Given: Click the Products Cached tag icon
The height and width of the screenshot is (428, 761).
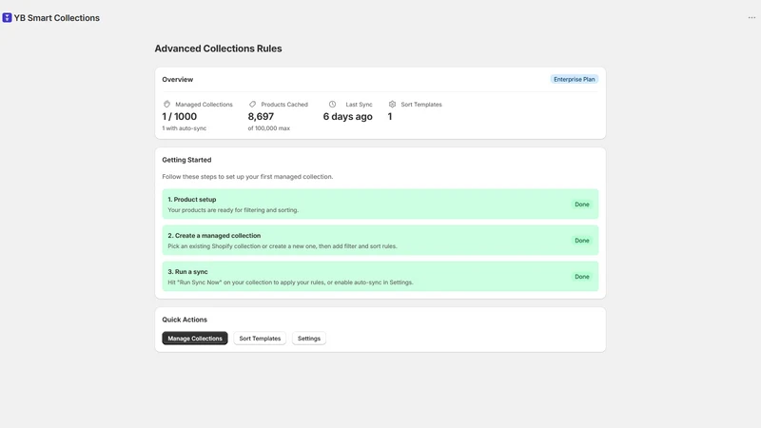Looking at the screenshot, I should (252, 105).
